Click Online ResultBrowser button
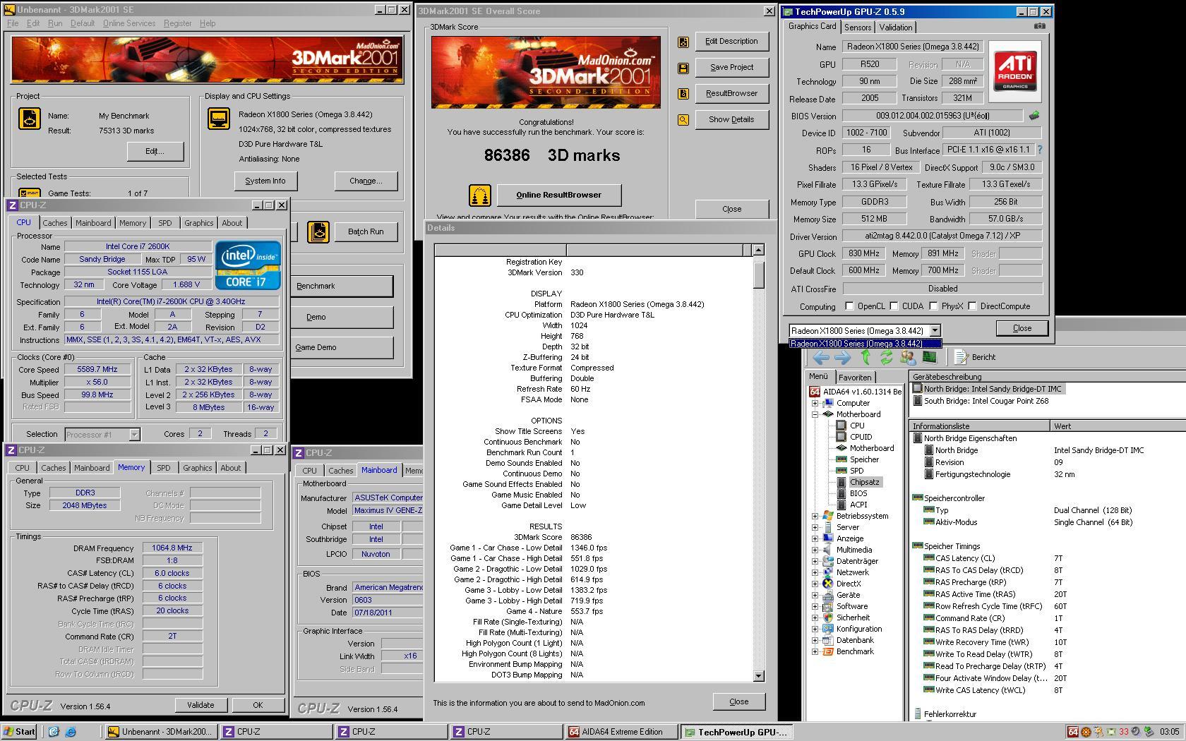The height and width of the screenshot is (741, 1186). [x=558, y=195]
